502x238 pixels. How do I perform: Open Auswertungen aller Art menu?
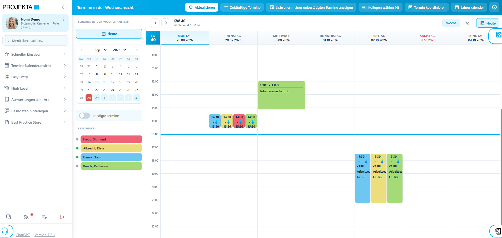pyautogui.click(x=36, y=100)
